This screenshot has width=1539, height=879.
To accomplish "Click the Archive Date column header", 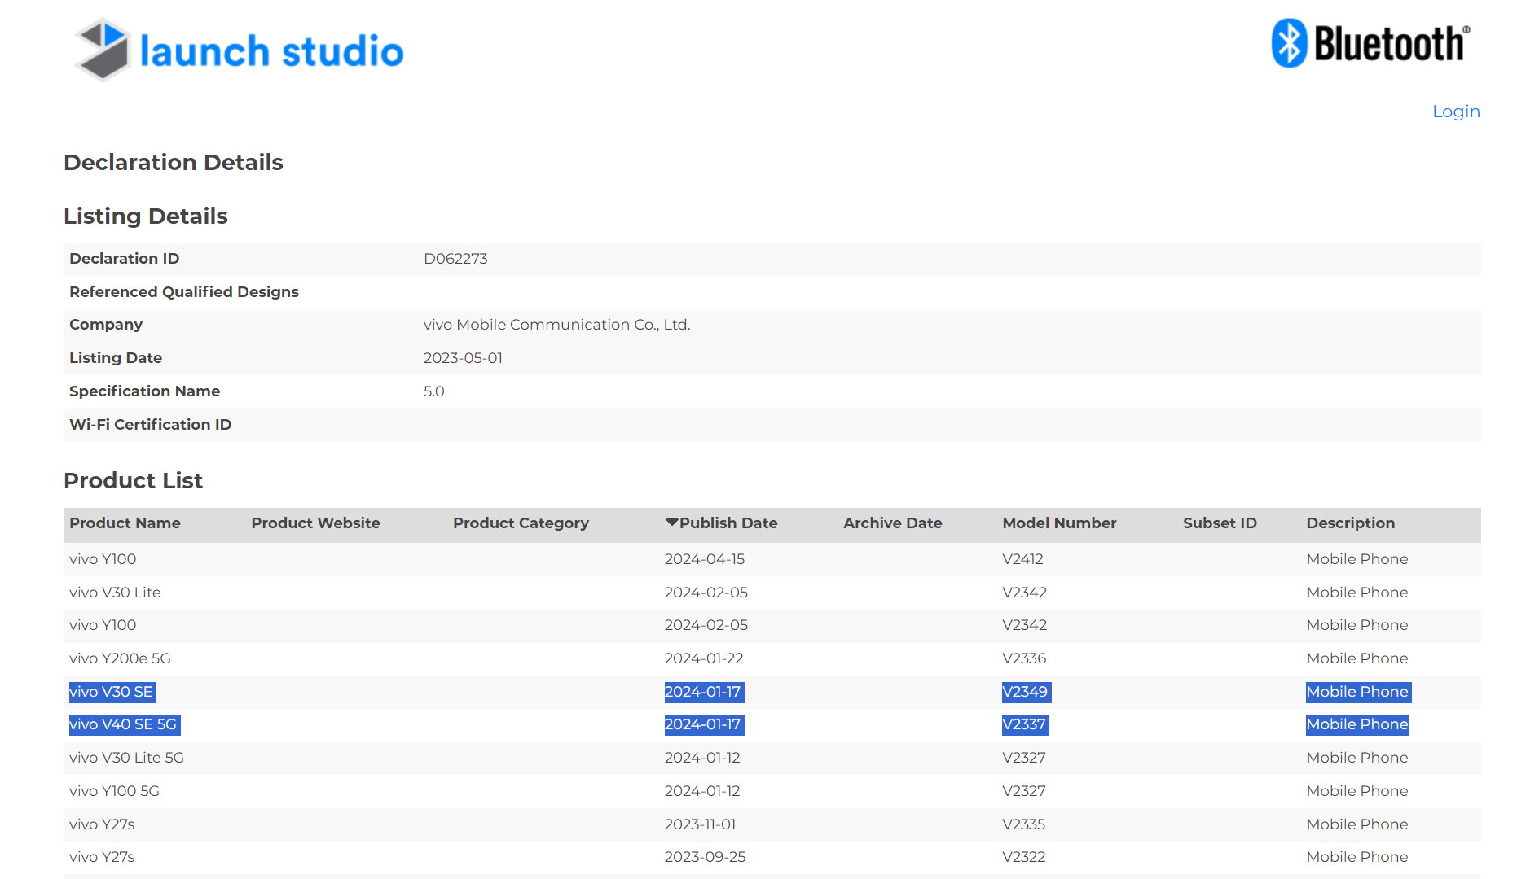I will [892, 523].
